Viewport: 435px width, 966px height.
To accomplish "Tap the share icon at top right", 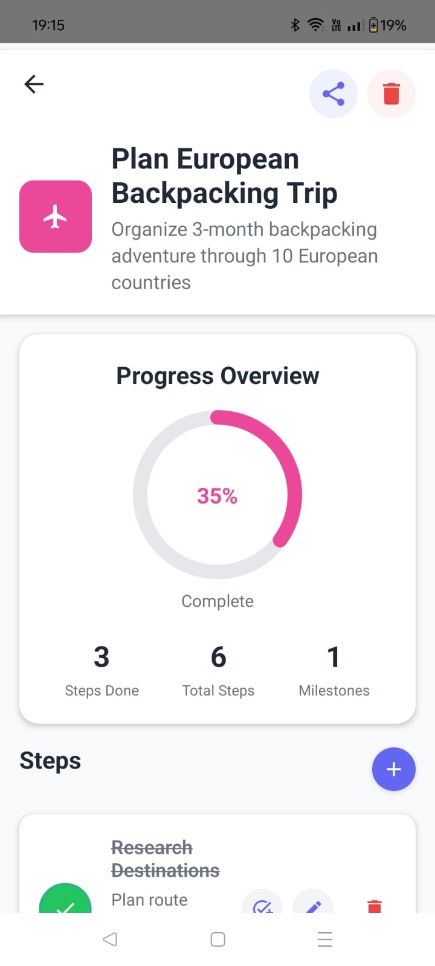I will tap(333, 94).
